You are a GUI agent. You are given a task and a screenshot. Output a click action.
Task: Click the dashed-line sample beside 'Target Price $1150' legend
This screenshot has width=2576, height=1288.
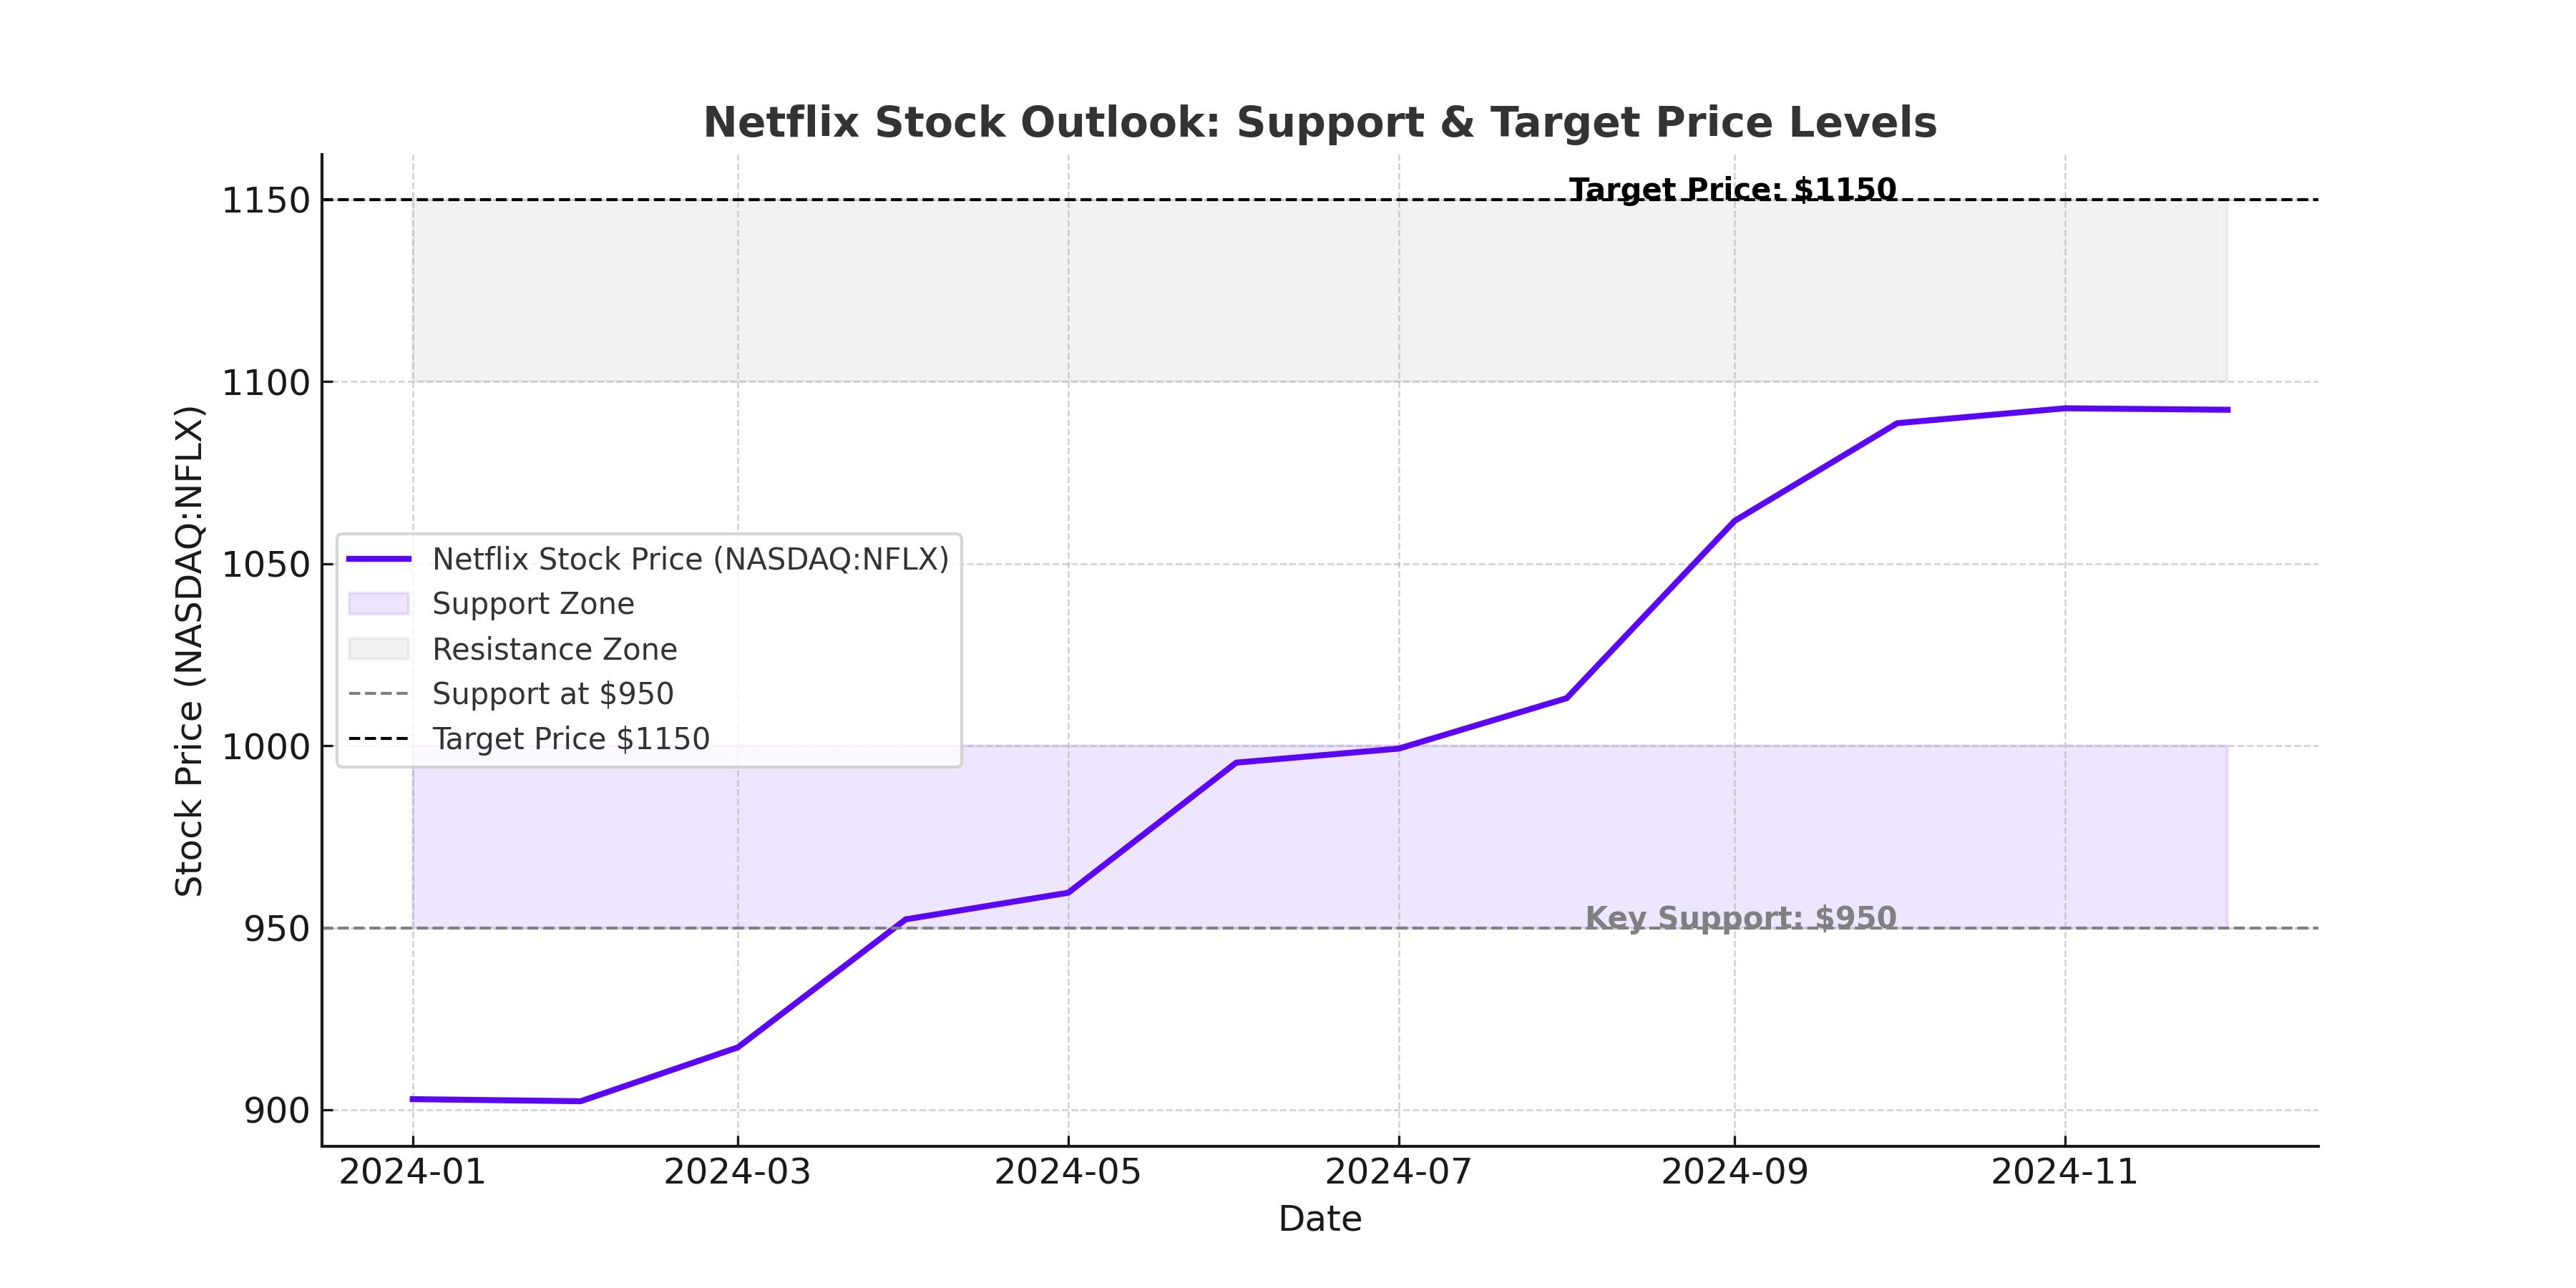point(379,739)
